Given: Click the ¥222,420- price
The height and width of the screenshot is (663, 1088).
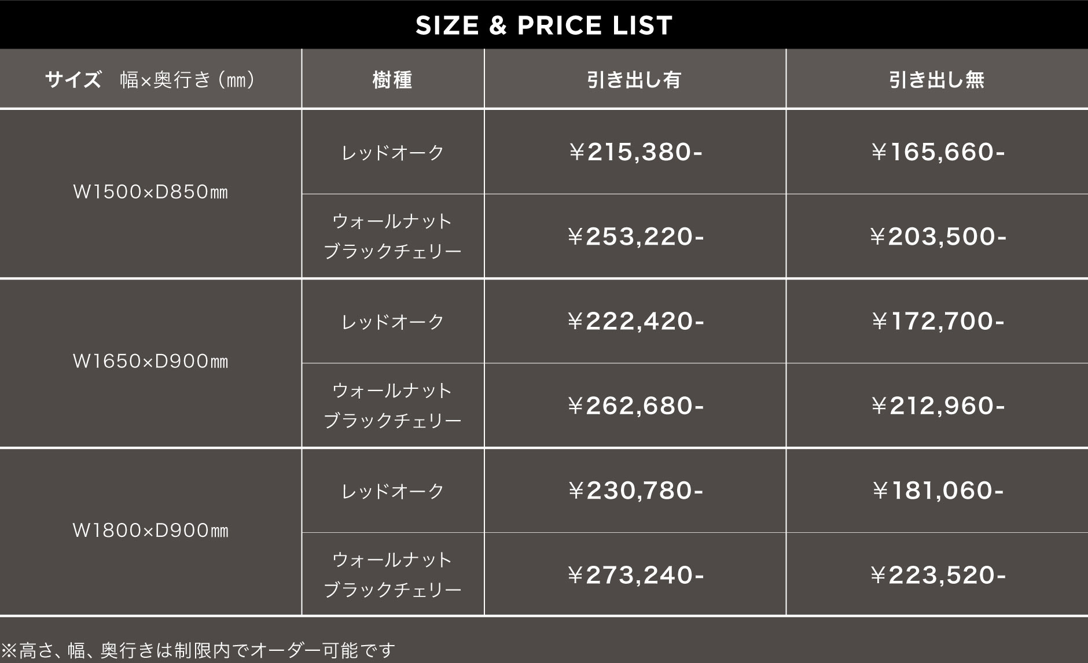Looking at the screenshot, I should point(635,321).
